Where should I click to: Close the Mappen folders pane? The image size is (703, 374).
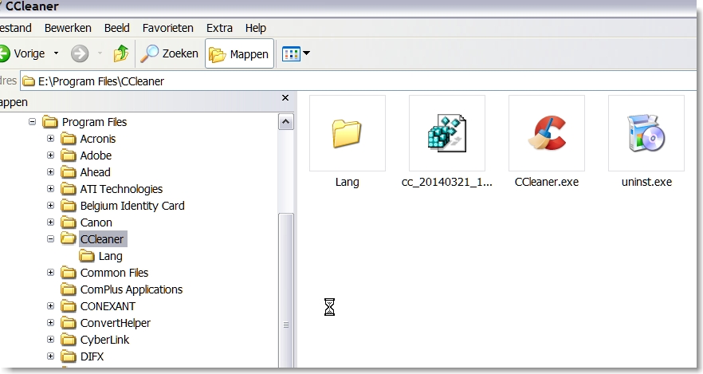point(285,98)
